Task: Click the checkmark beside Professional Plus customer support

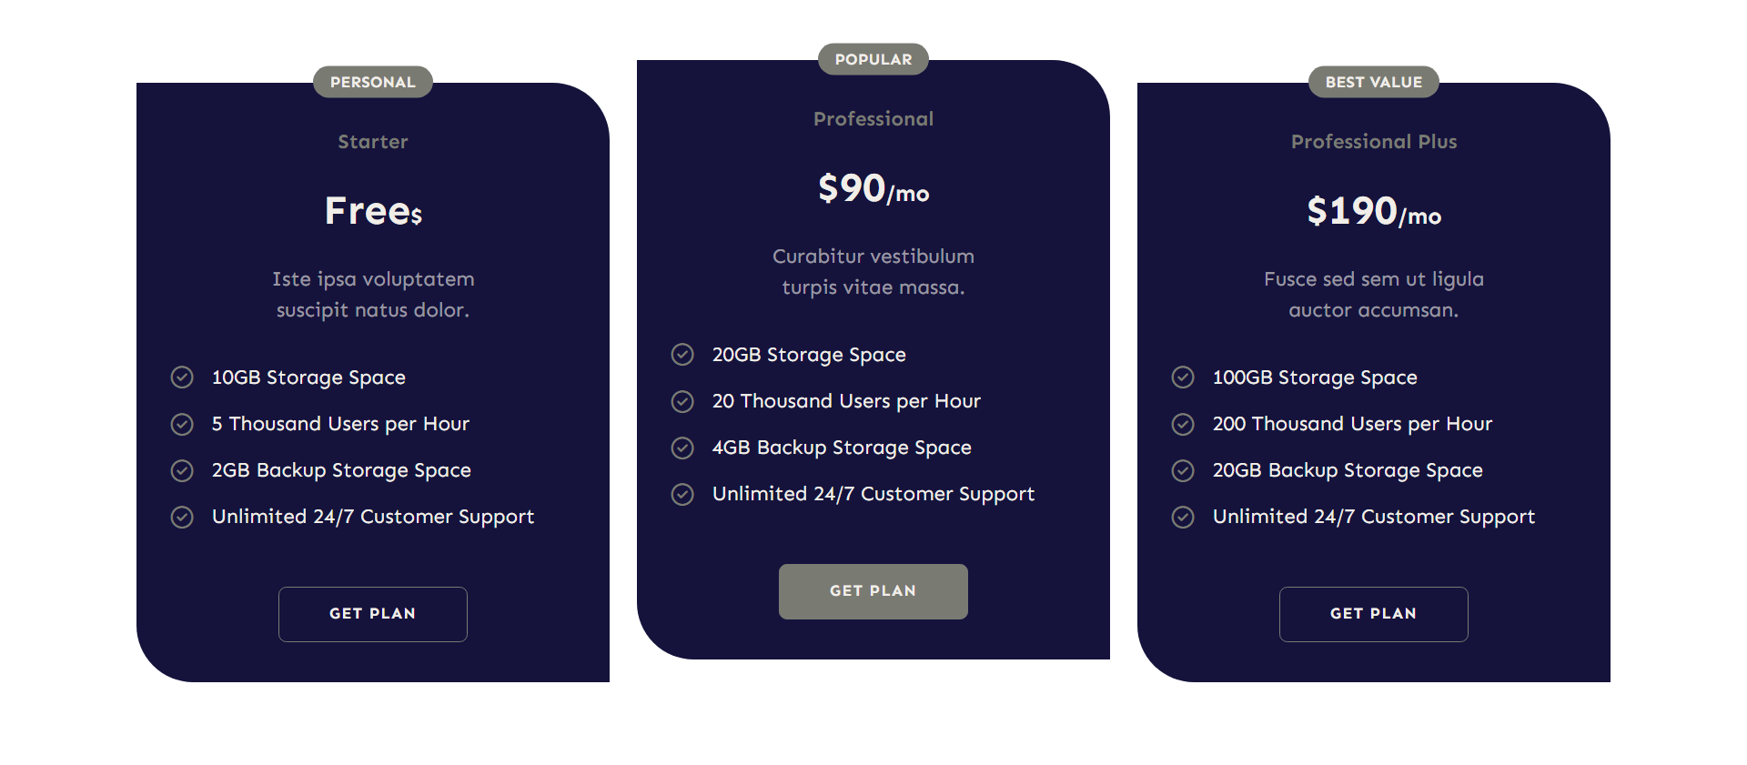Action: (1182, 517)
